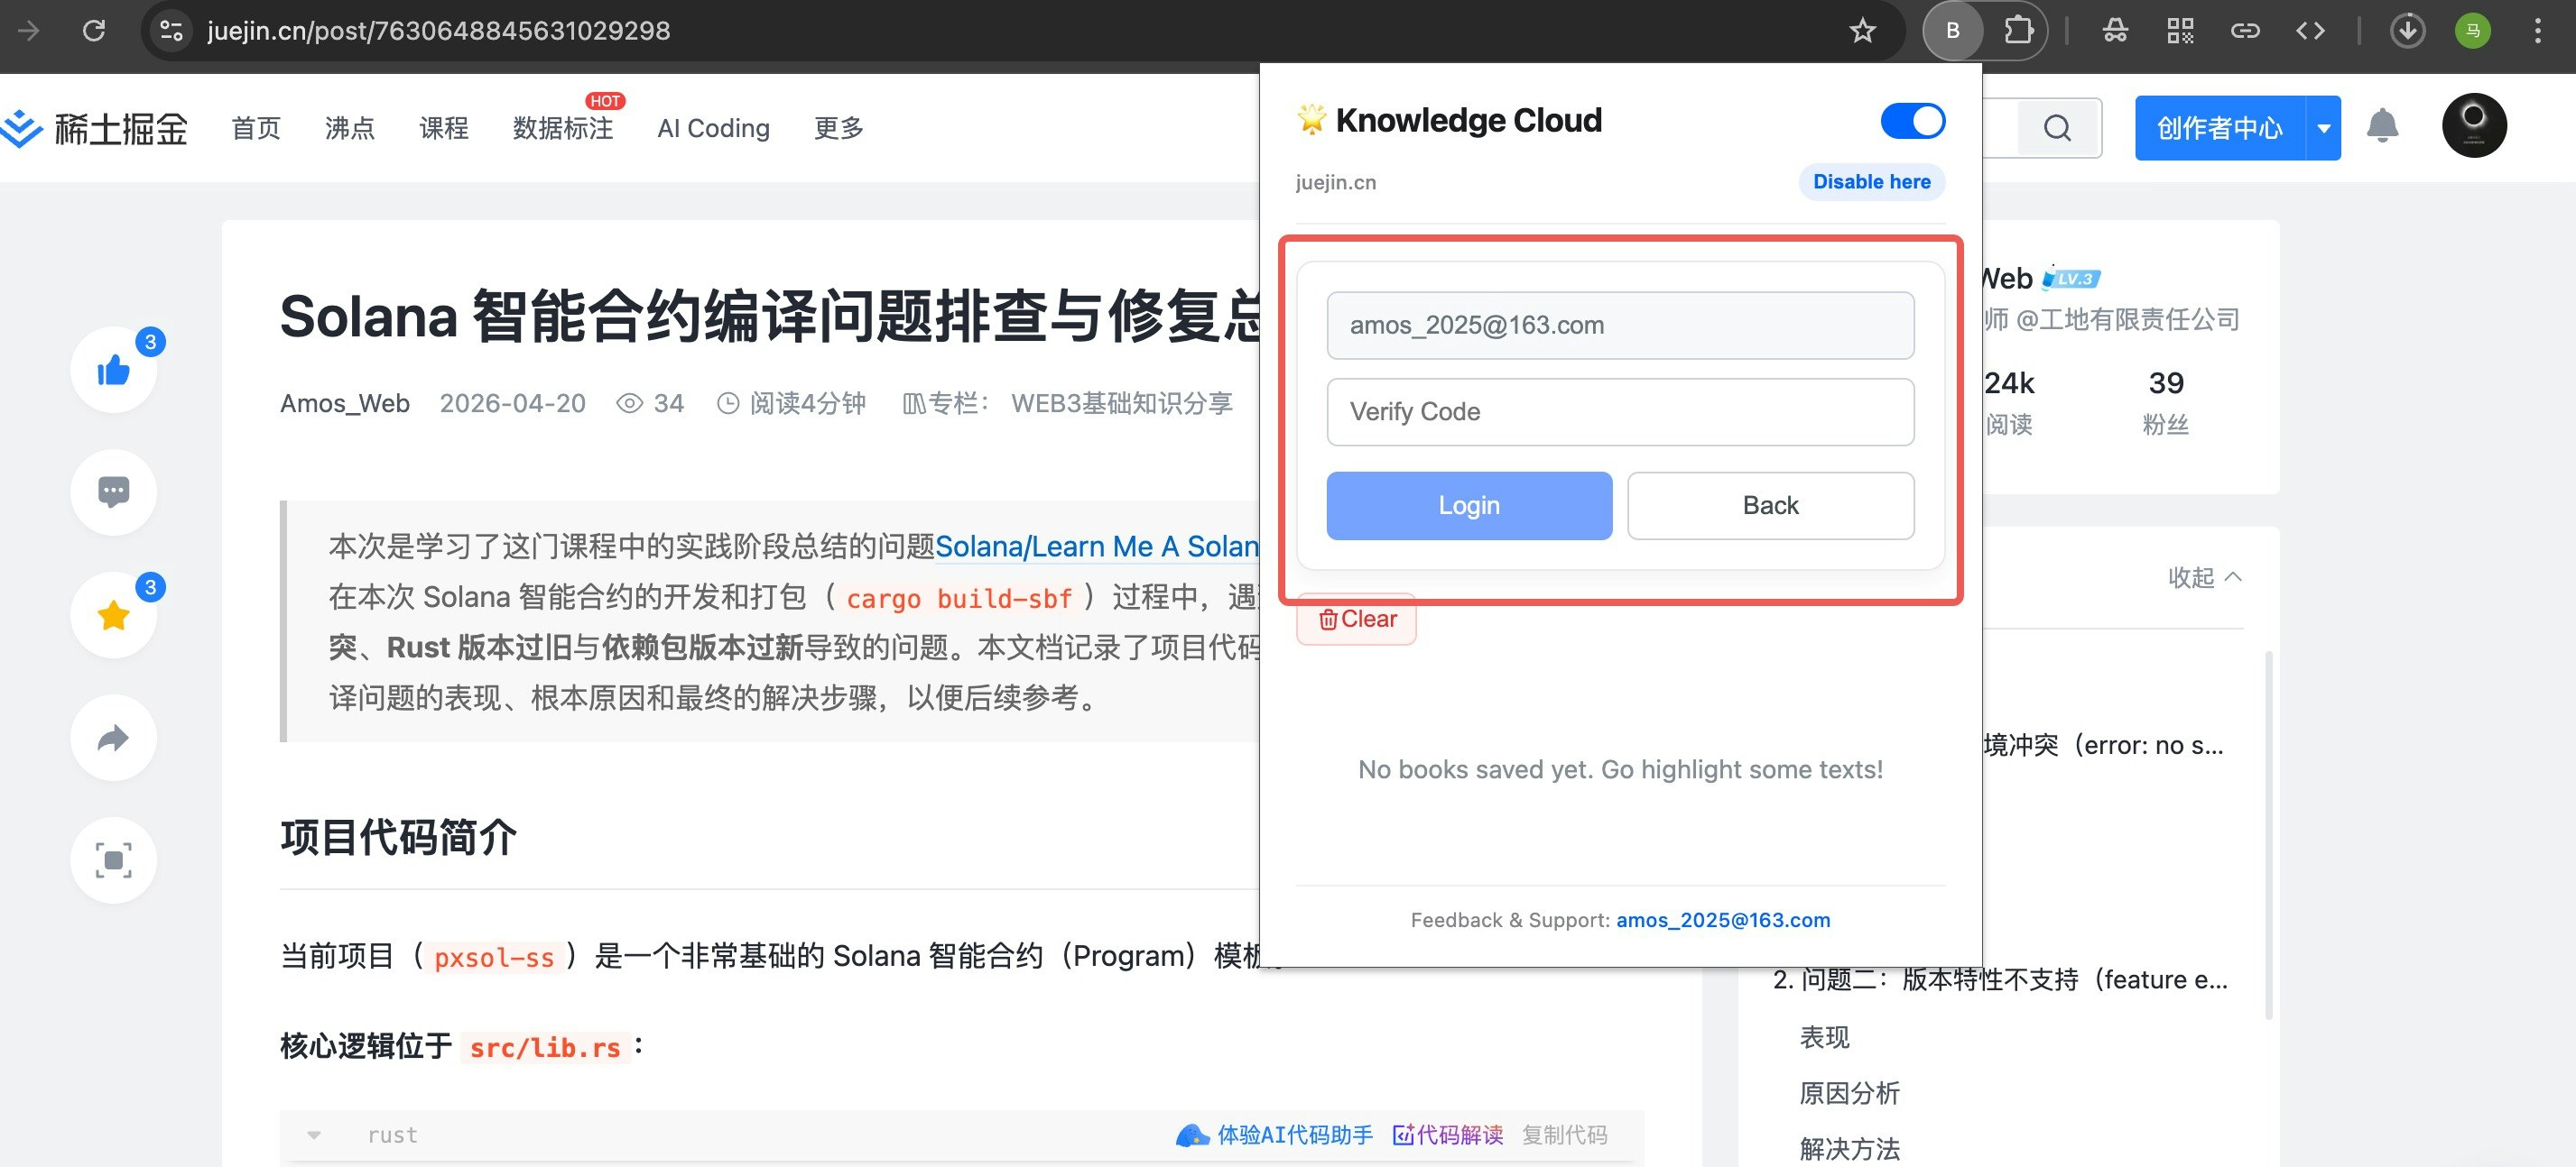Click the outline panel scrollbar
The width and height of the screenshot is (2576, 1167).
tap(2268, 835)
